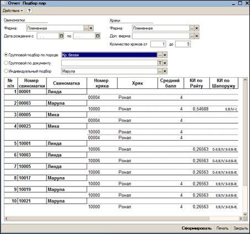Viewport: 250px width, 234px height.
Task: Click the boars count from field
Action: [158, 44]
